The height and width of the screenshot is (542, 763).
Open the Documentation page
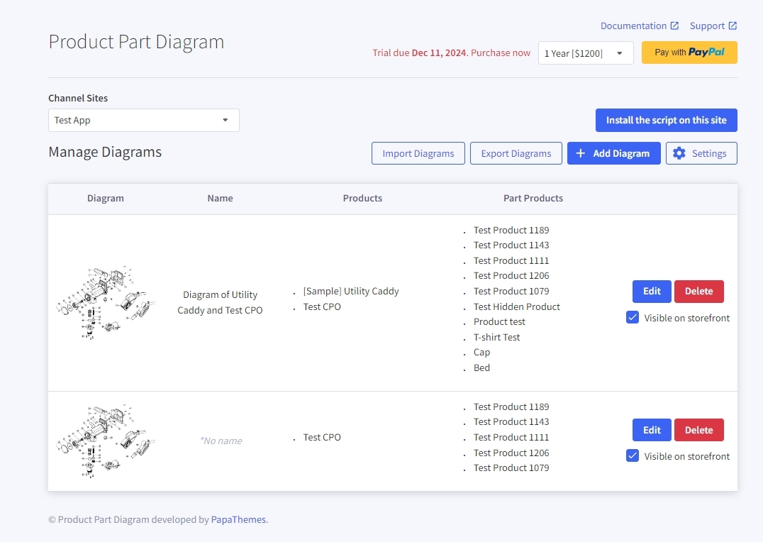point(633,26)
